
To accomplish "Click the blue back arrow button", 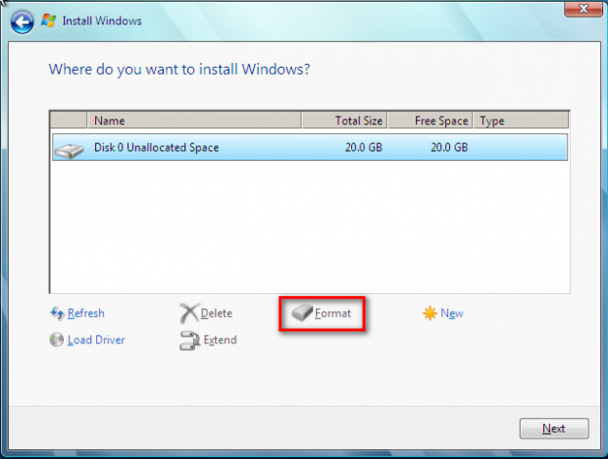I will 23,23.
